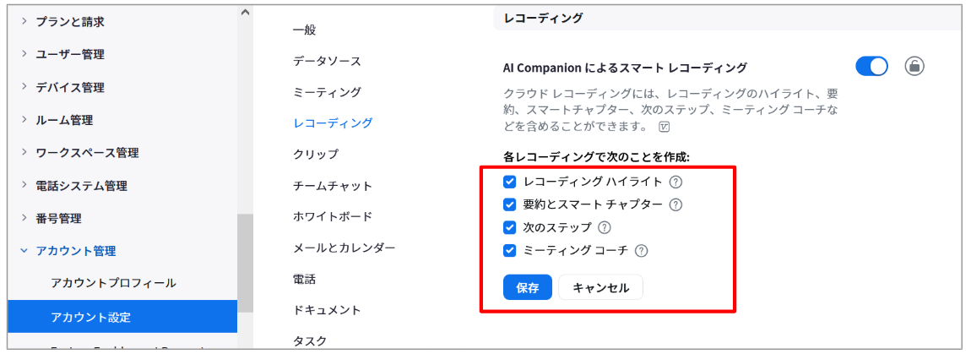Switch to the ミーティング settings tab
The width and height of the screenshot is (971, 354).
(x=327, y=92)
